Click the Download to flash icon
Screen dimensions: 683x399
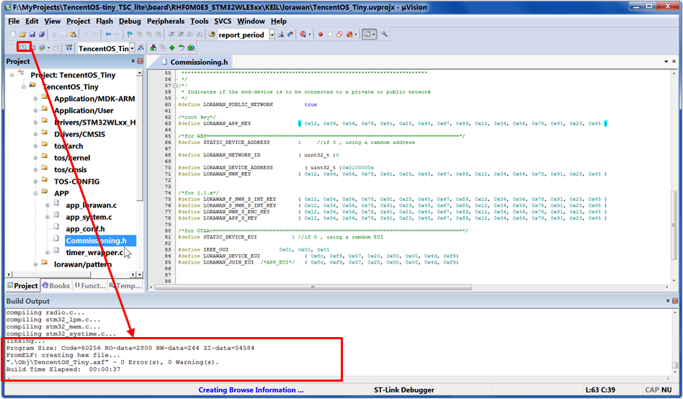(x=69, y=48)
